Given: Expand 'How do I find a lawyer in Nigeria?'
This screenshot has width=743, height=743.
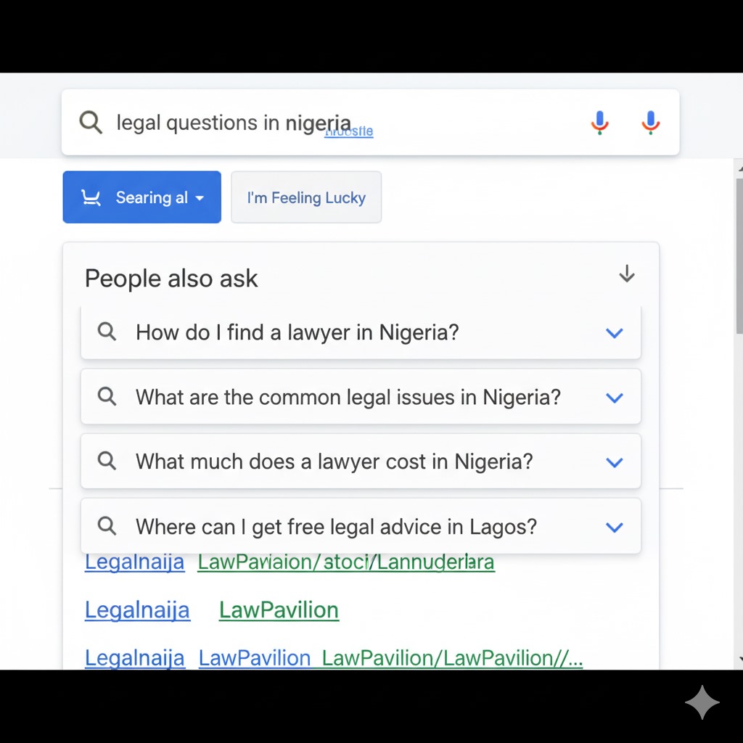Looking at the screenshot, I should click(x=614, y=333).
